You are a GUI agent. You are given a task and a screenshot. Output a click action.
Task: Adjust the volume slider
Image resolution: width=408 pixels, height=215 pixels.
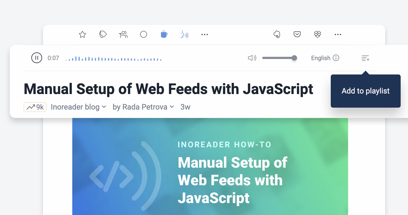tap(280, 58)
